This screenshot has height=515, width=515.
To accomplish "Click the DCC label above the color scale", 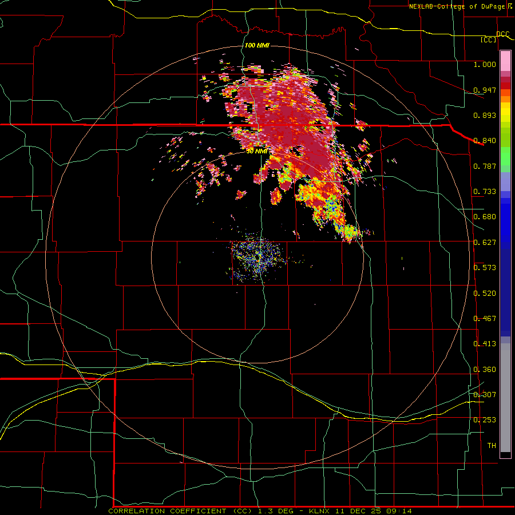I will pyautogui.click(x=502, y=34).
